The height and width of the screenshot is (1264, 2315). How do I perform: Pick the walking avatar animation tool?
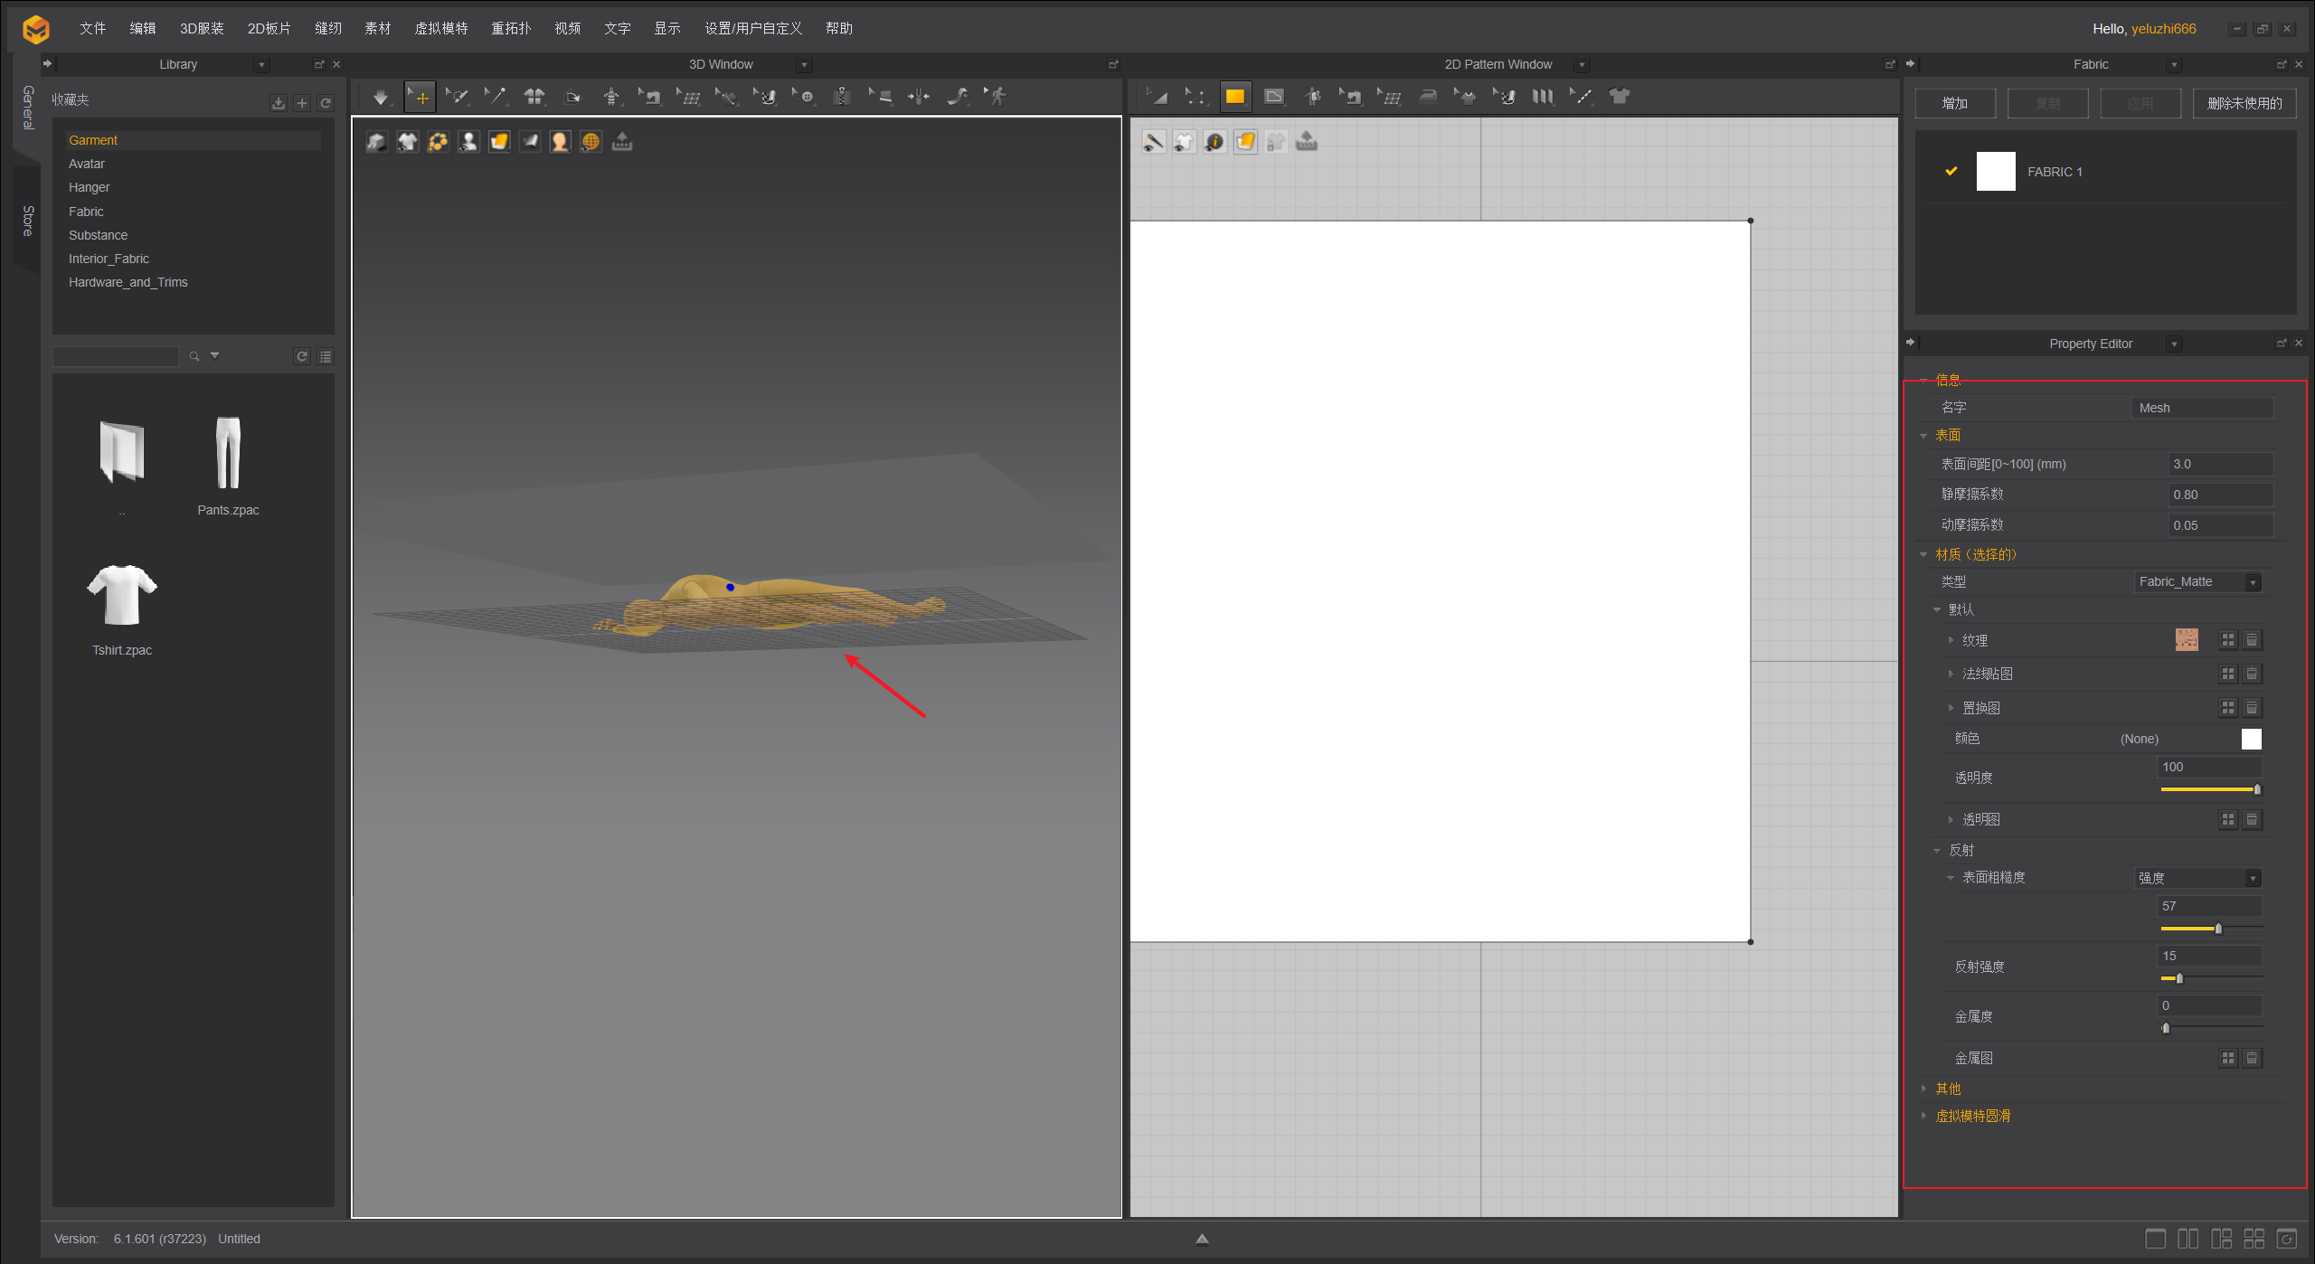point(997,97)
